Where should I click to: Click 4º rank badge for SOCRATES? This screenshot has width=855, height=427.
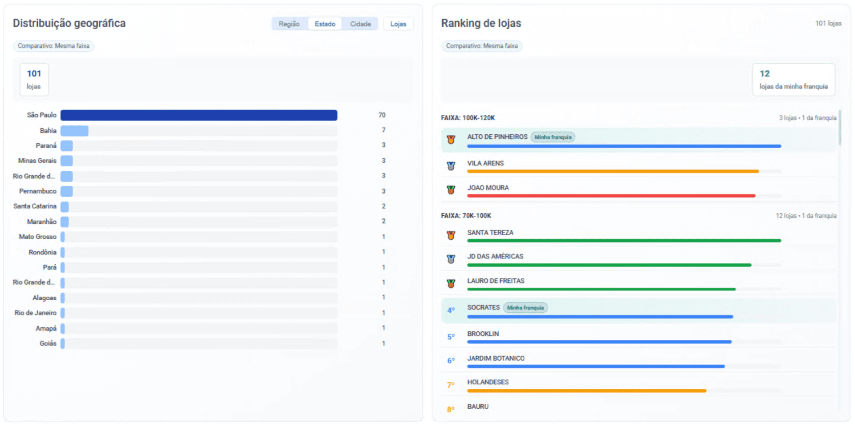(451, 310)
